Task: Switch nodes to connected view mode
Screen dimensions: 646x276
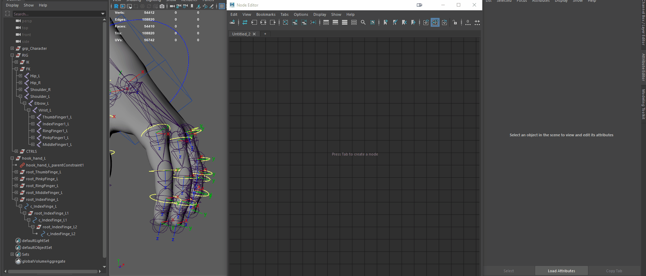Action: [x=335, y=22]
